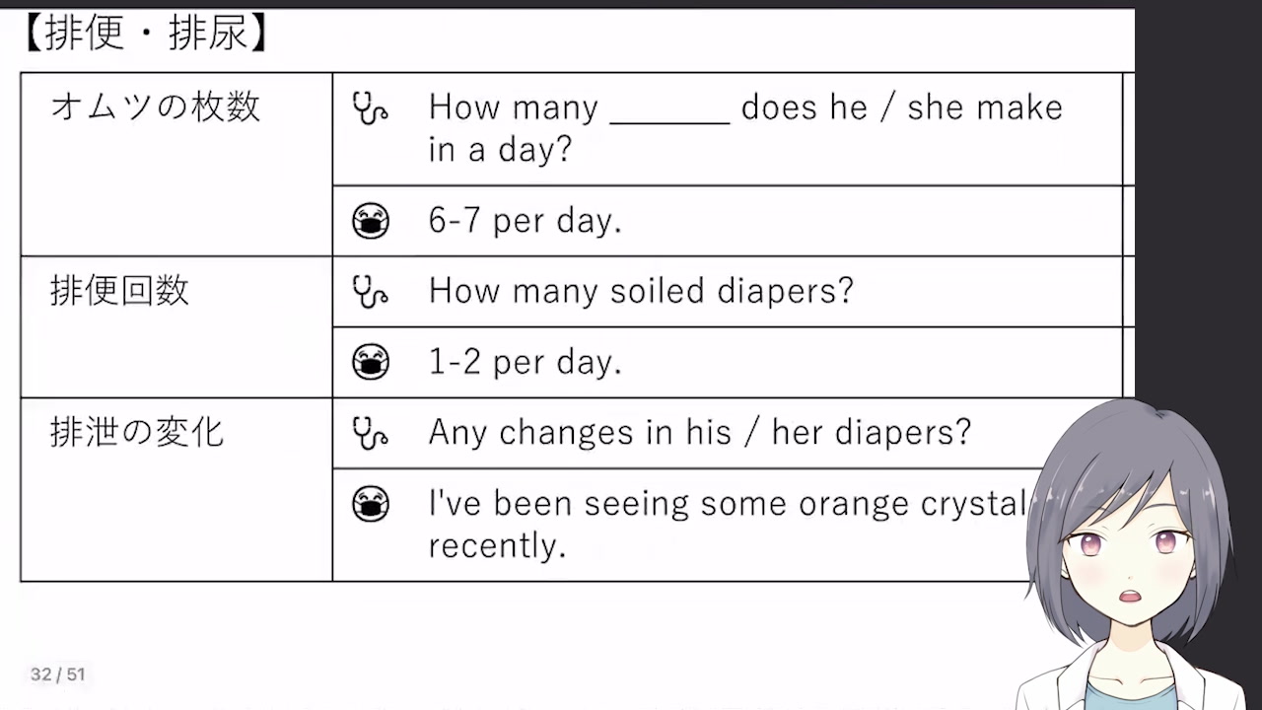Click the stethoscope icon in the オムツの枚数 row
This screenshot has width=1262, height=710.
[370, 108]
